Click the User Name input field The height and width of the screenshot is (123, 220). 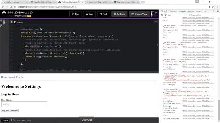(24, 104)
